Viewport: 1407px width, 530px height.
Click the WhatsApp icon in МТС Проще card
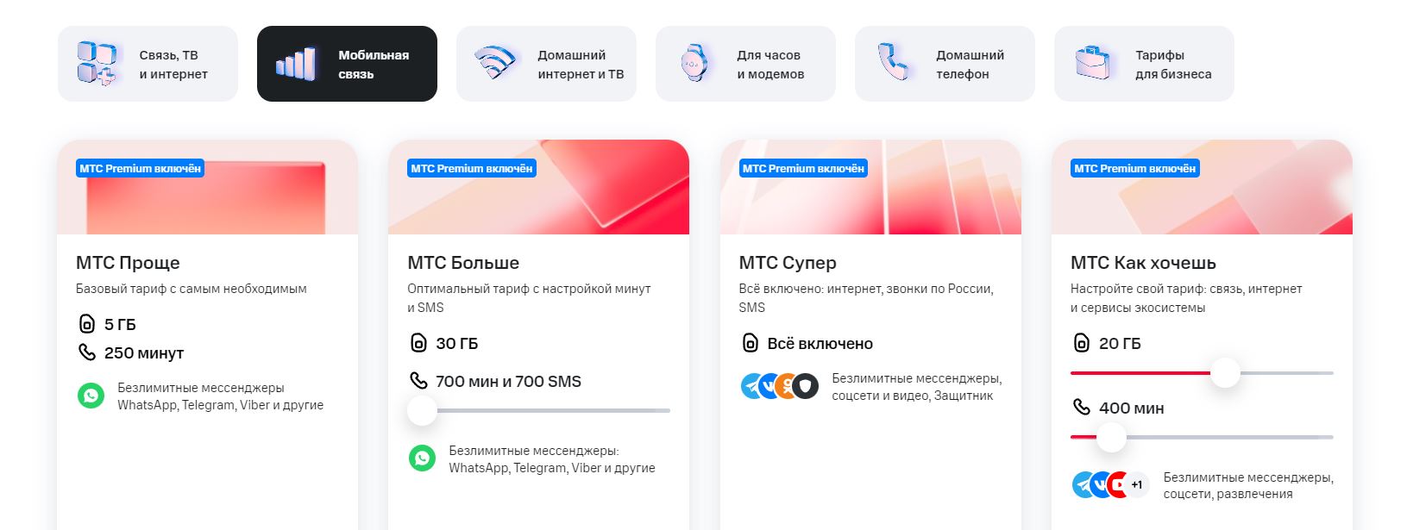91,396
